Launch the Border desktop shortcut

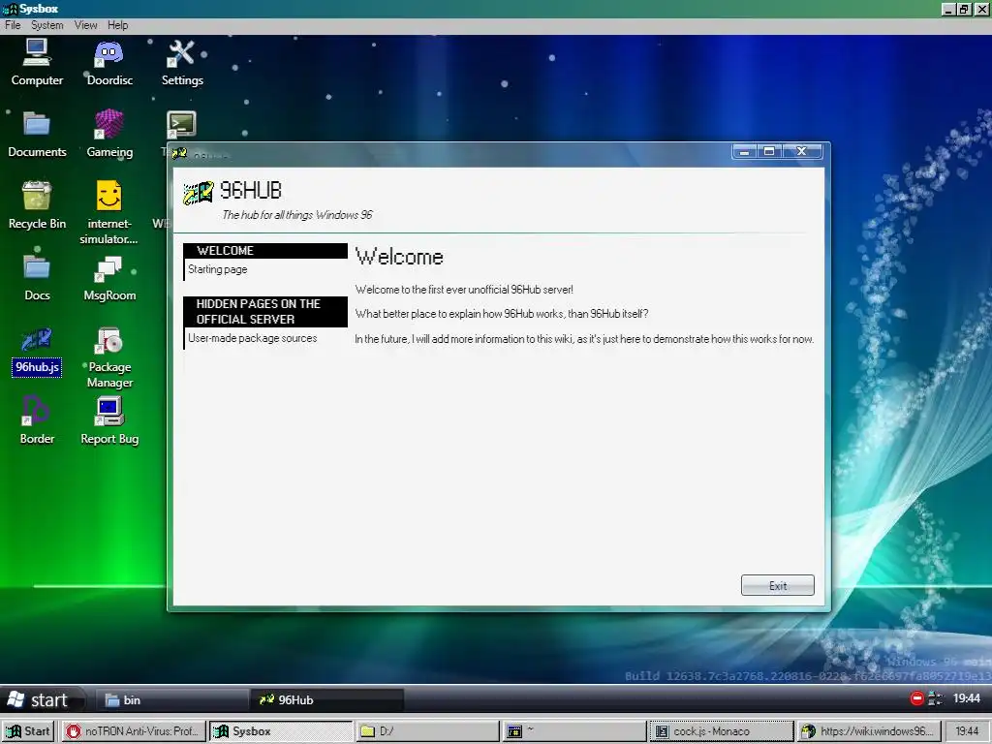37,420
